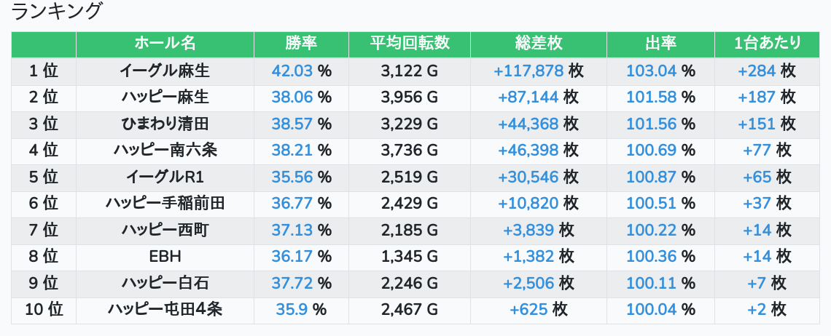Click the +151 per-machine value
831x336 pixels.
(x=757, y=124)
